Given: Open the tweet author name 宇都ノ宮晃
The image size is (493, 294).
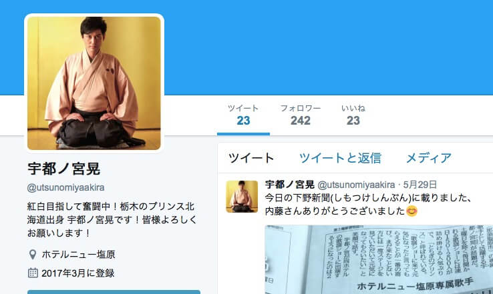Looking at the screenshot, I should click(x=289, y=185).
